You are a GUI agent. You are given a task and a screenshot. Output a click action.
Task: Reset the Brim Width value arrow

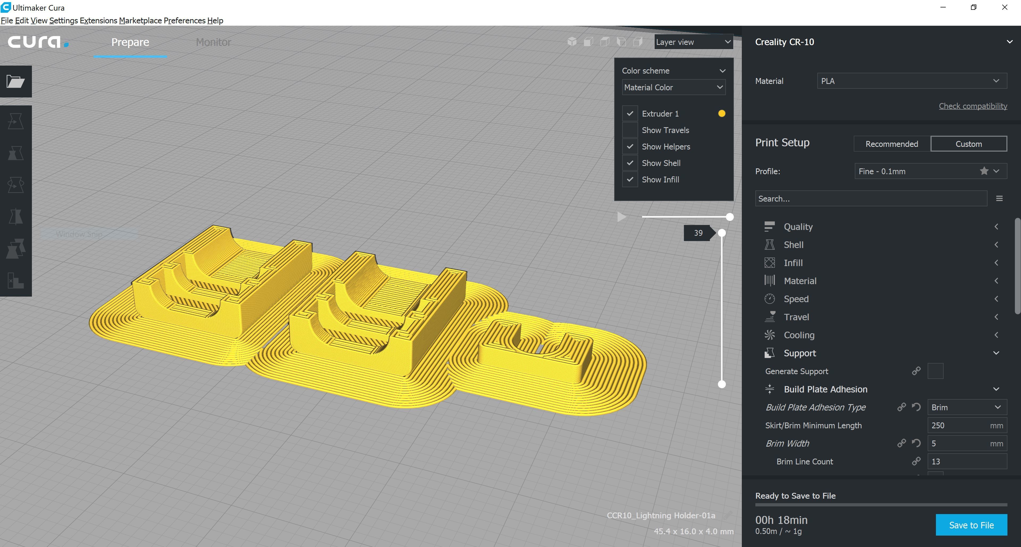[x=916, y=443]
